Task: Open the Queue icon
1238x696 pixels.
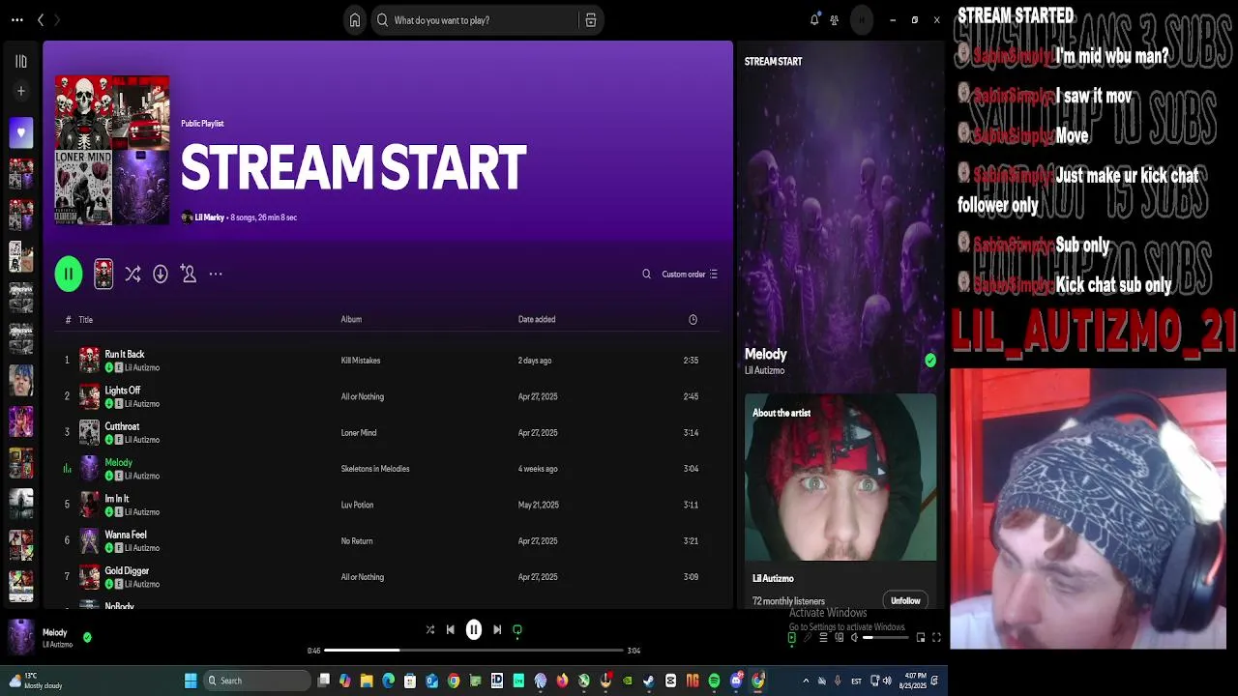Action: (x=824, y=638)
